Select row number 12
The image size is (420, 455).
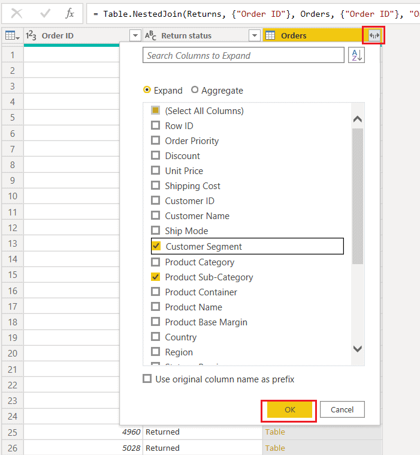13,227
